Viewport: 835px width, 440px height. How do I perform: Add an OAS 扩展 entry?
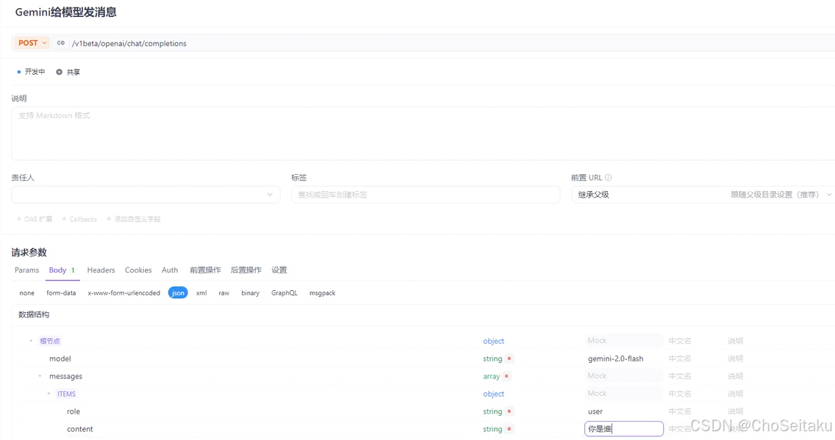pos(35,219)
